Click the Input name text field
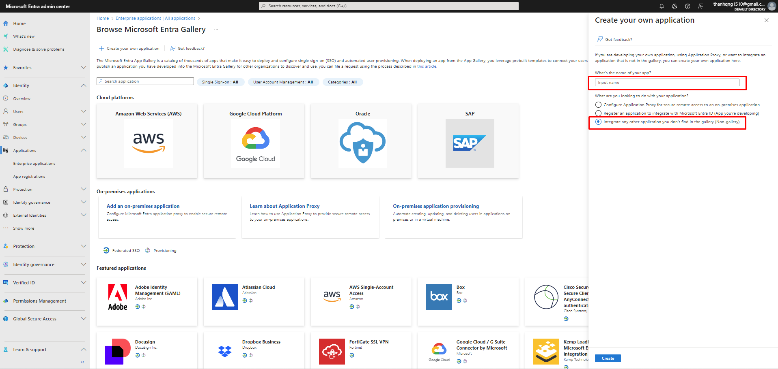Image resolution: width=778 pixels, height=369 pixels. point(667,83)
